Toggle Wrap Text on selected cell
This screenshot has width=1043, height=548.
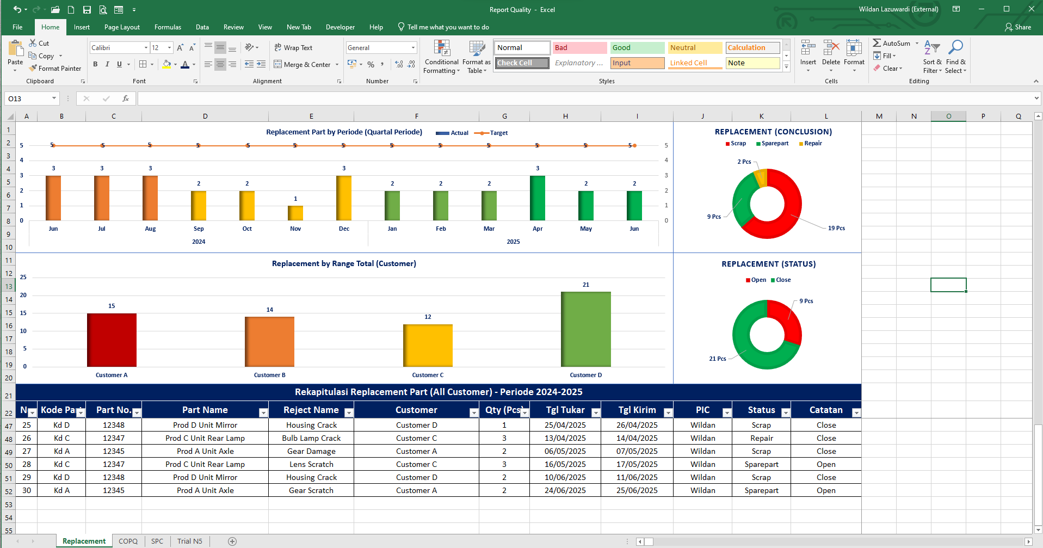tap(293, 48)
